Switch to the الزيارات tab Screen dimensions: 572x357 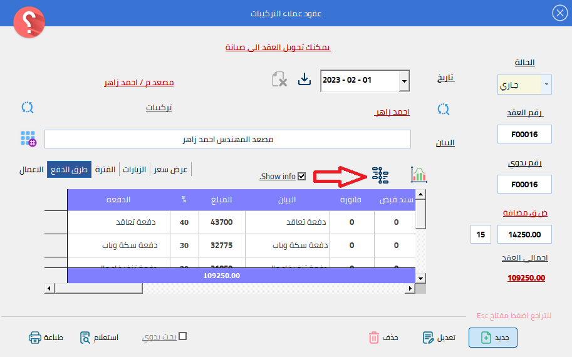(x=134, y=170)
